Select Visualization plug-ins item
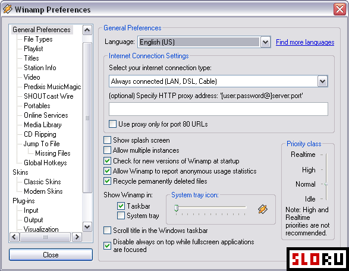 (41, 229)
